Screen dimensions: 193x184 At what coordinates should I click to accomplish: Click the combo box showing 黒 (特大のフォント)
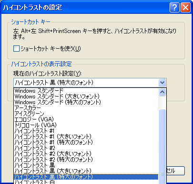pos(90,83)
